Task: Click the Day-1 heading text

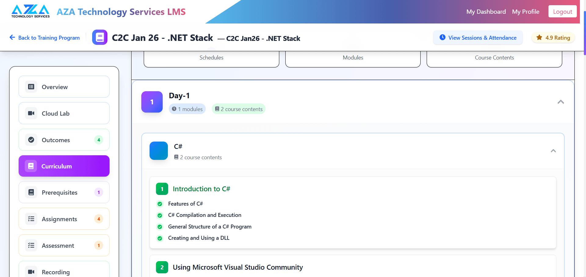Action: 179,95
